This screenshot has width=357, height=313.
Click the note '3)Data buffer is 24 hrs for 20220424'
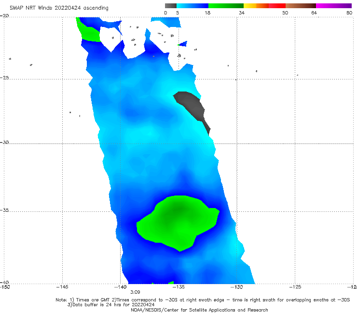(x=111, y=305)
